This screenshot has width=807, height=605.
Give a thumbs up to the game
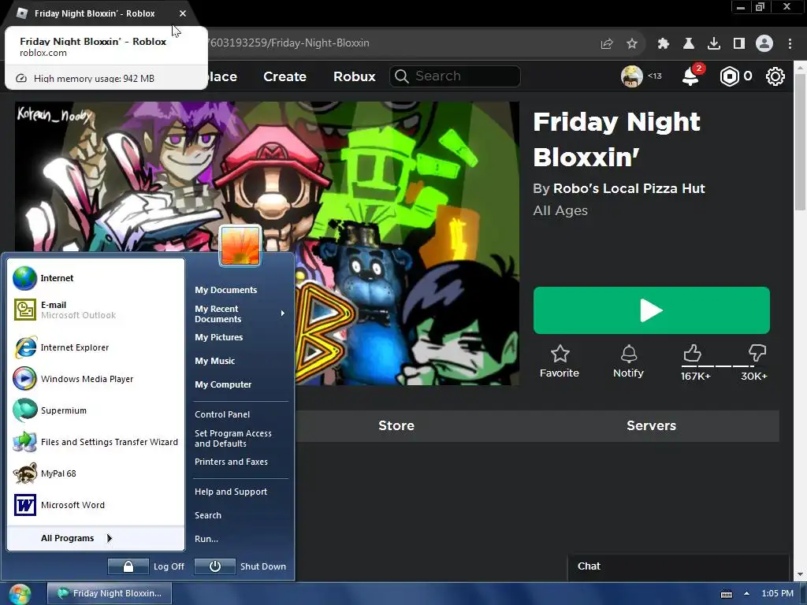click(693, 354)
